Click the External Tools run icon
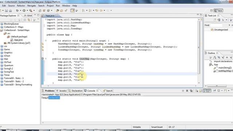 pos(31,11)
